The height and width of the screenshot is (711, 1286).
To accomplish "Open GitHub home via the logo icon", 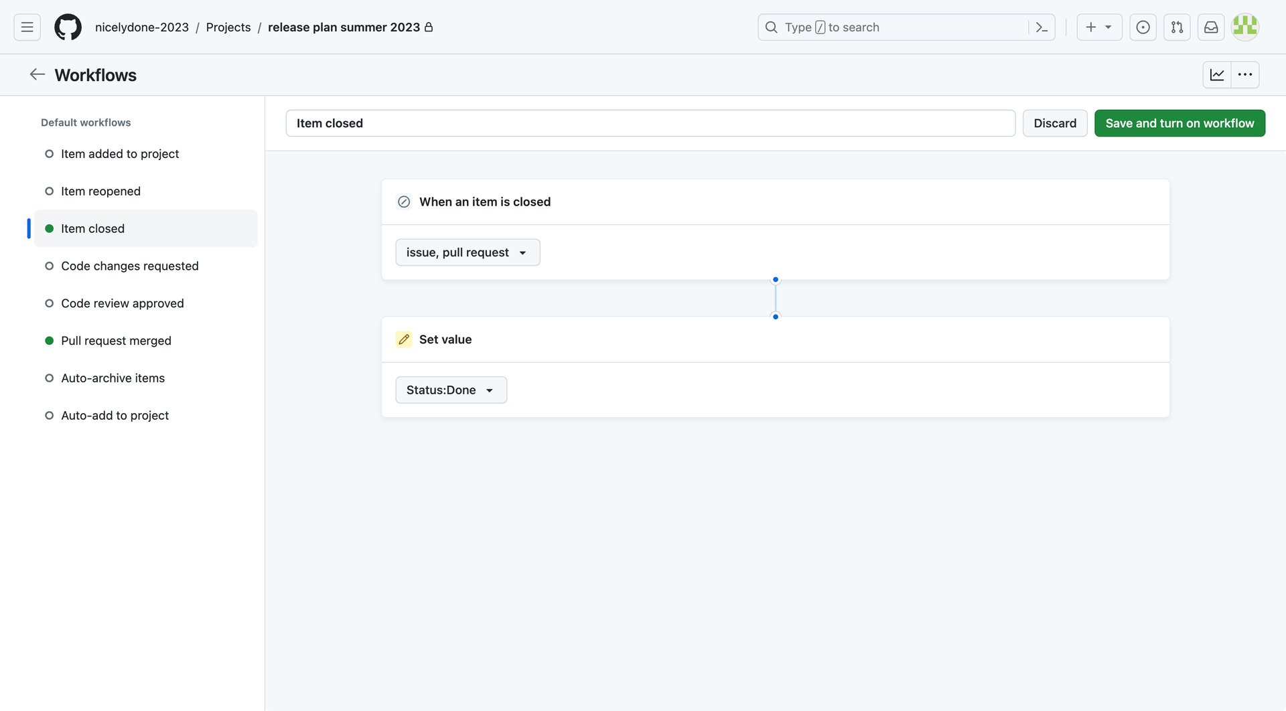I will (x=68, y=27).
